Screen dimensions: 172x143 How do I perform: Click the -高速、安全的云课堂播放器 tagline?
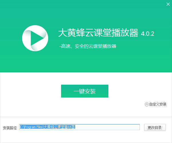(x=88, y=46)
